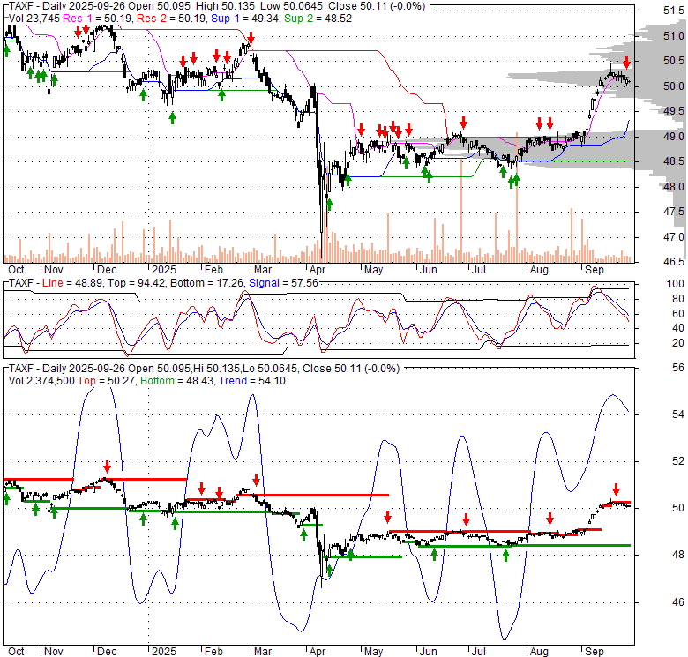Click the 'Nov' month label under the bottom chart
Viewport: 688px width, 657px height.
[54, 652]
